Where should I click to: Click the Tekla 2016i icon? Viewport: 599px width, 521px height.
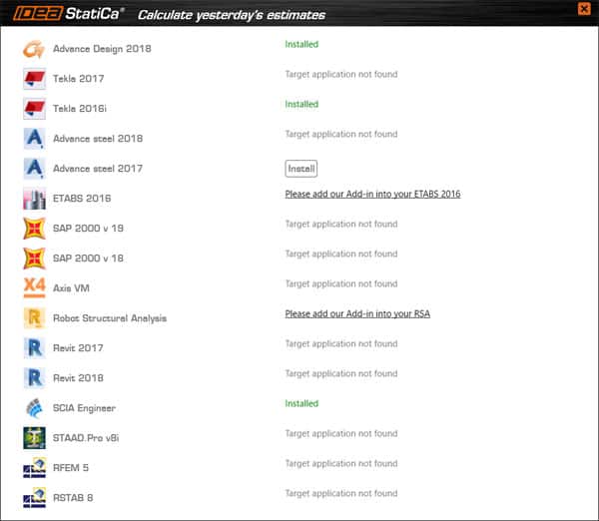pos(34,109)
